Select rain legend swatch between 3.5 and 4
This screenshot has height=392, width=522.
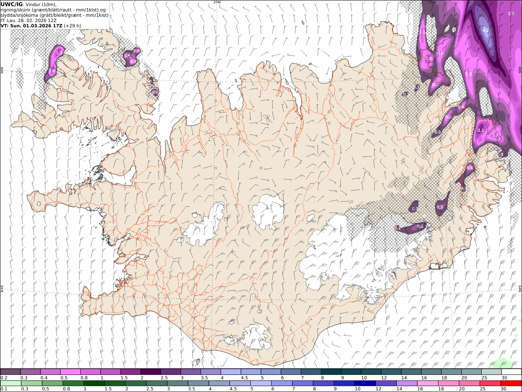(198, 383)
